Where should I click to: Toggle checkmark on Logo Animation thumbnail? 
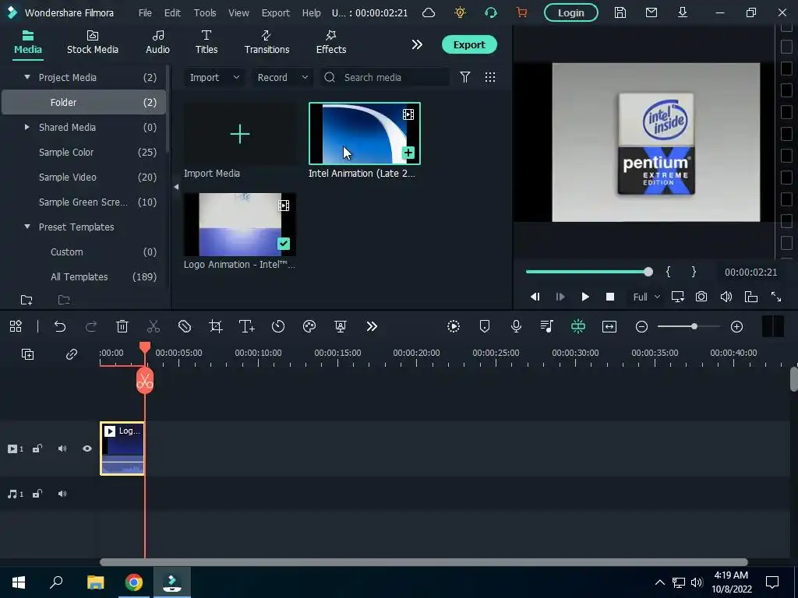[x=284, y=244]
